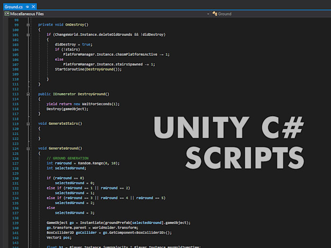331x248 pixels.
Task: Click 'Instantiate' call on line 139
Action: click(x=92, y=223)
